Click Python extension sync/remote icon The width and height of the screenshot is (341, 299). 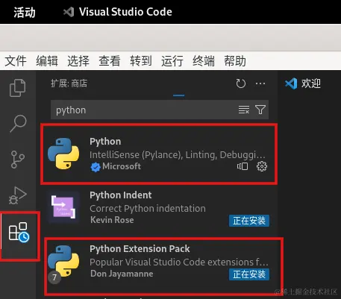[243, 166]
